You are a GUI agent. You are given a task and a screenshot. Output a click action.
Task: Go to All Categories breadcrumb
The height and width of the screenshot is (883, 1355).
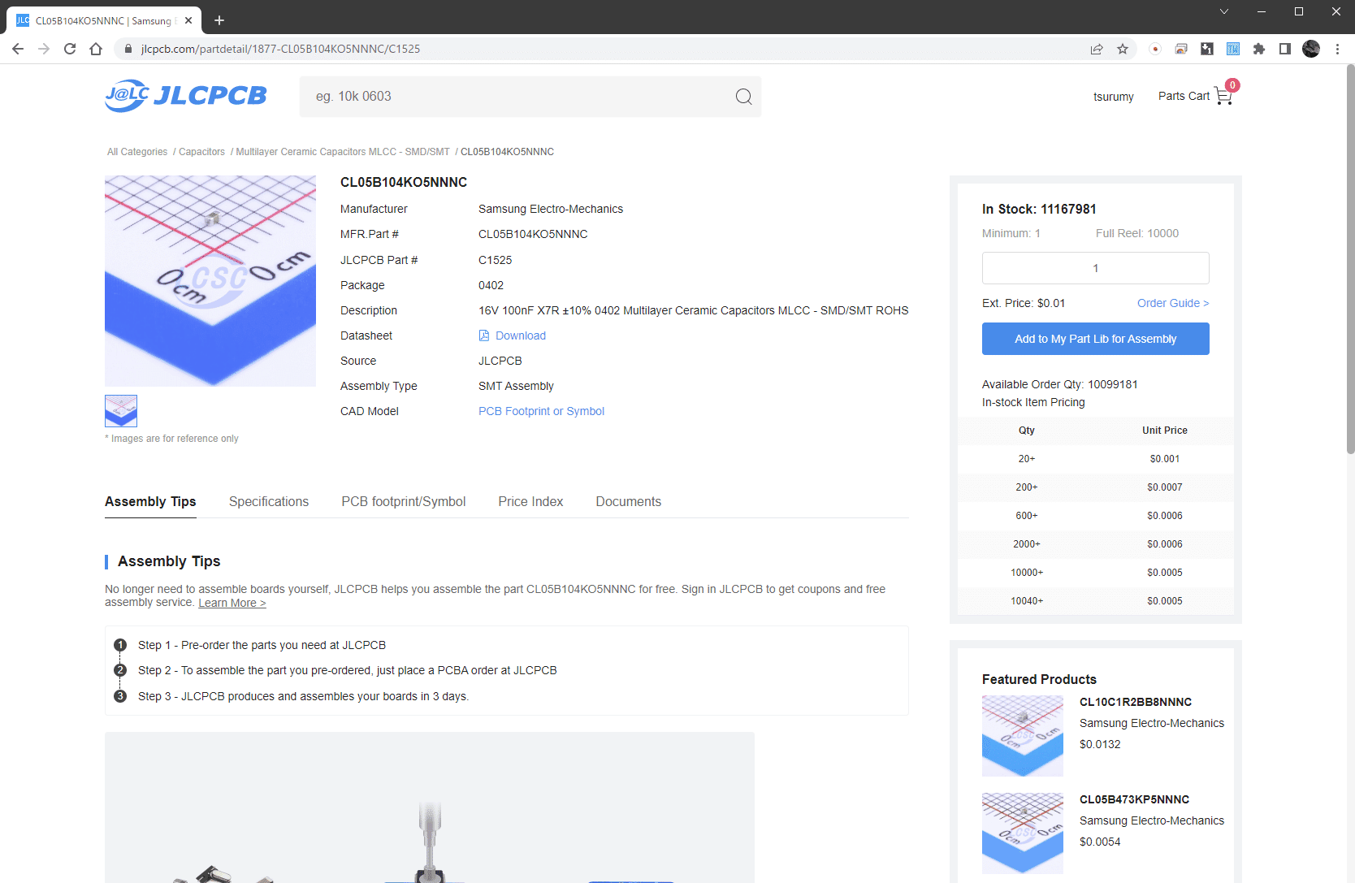(137, 152)
